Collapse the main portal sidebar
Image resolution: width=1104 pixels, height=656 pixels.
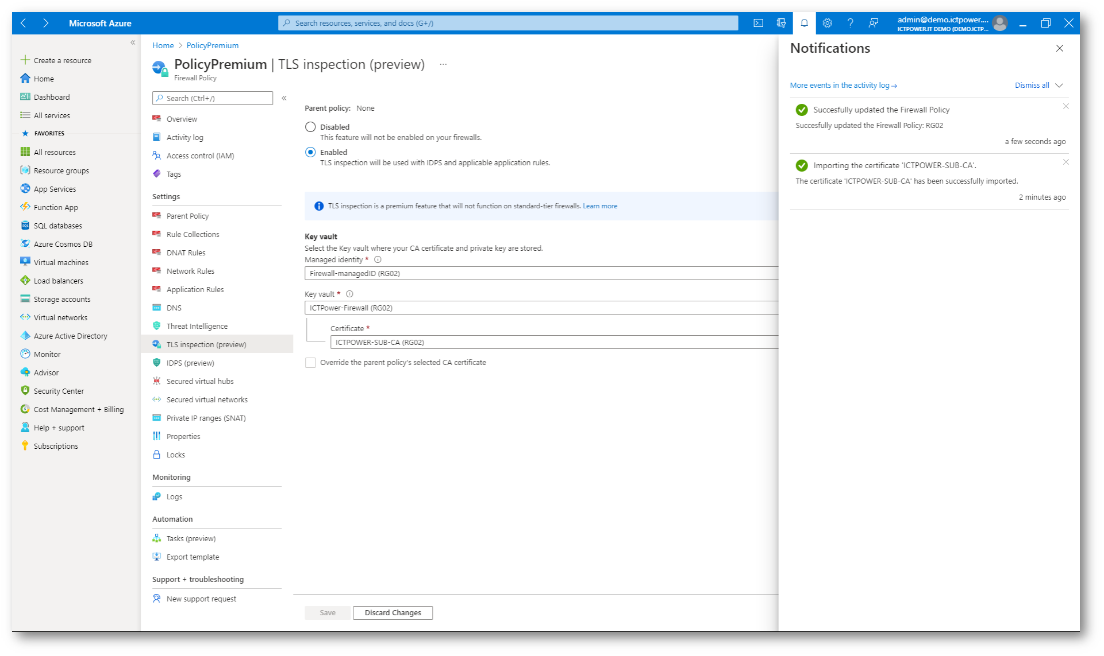[x=133, y=42]
